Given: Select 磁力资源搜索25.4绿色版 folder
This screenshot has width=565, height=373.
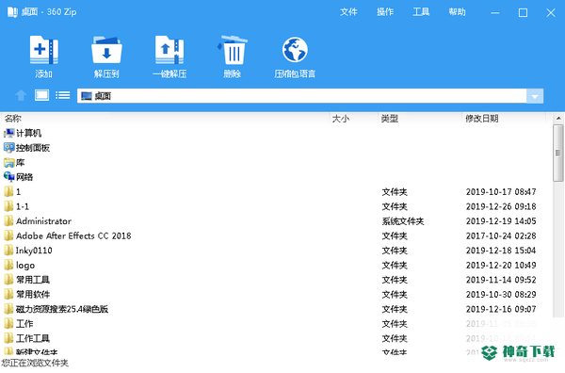Looking at the screenshot, I should [x=62, y=309].
